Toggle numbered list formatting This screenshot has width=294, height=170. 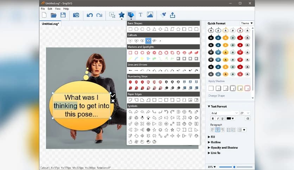pos(234,130)
